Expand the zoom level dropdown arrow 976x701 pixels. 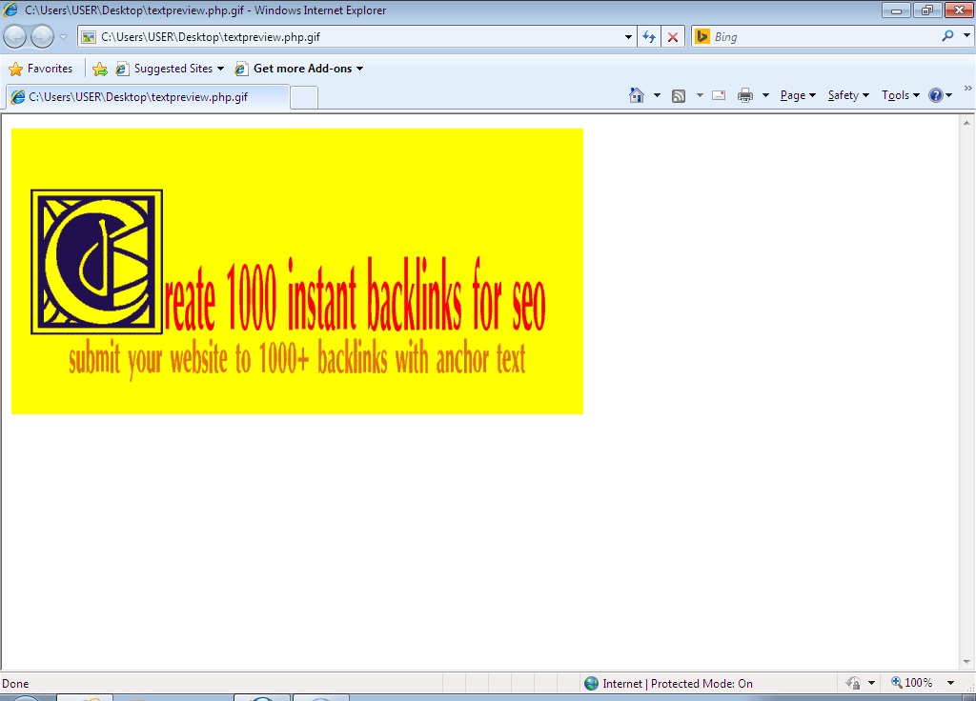pyautogui.click(x=950, y=683)
